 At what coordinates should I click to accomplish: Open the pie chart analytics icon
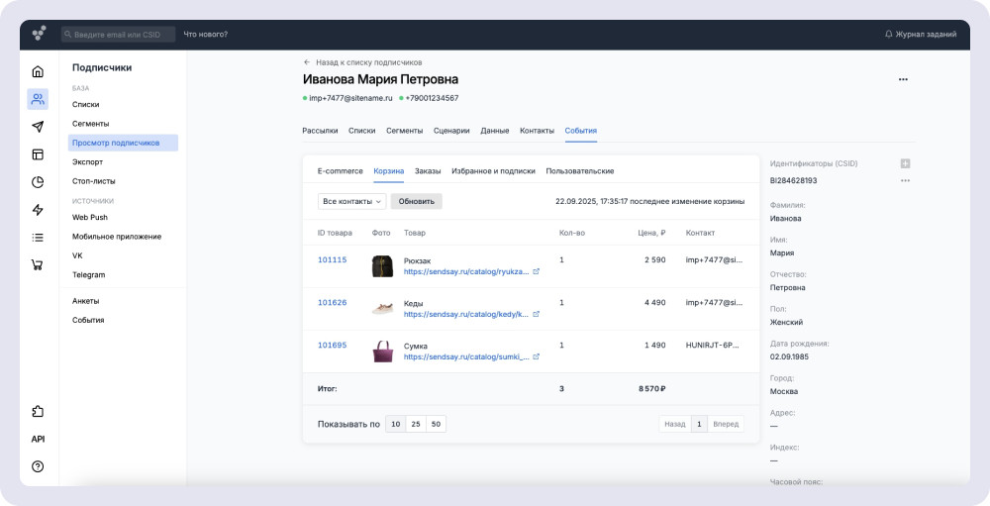[x=38, y=182]
